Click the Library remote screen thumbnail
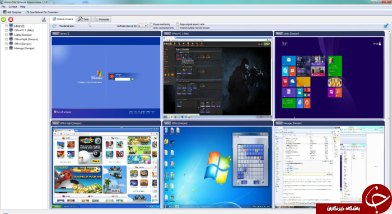 tap(106, 78)
